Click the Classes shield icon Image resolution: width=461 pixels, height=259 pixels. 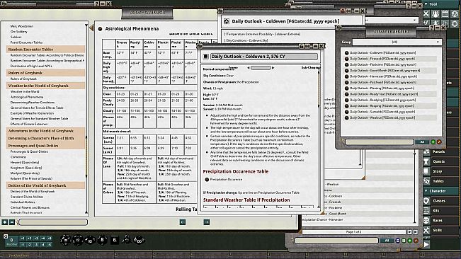point(426,201)
